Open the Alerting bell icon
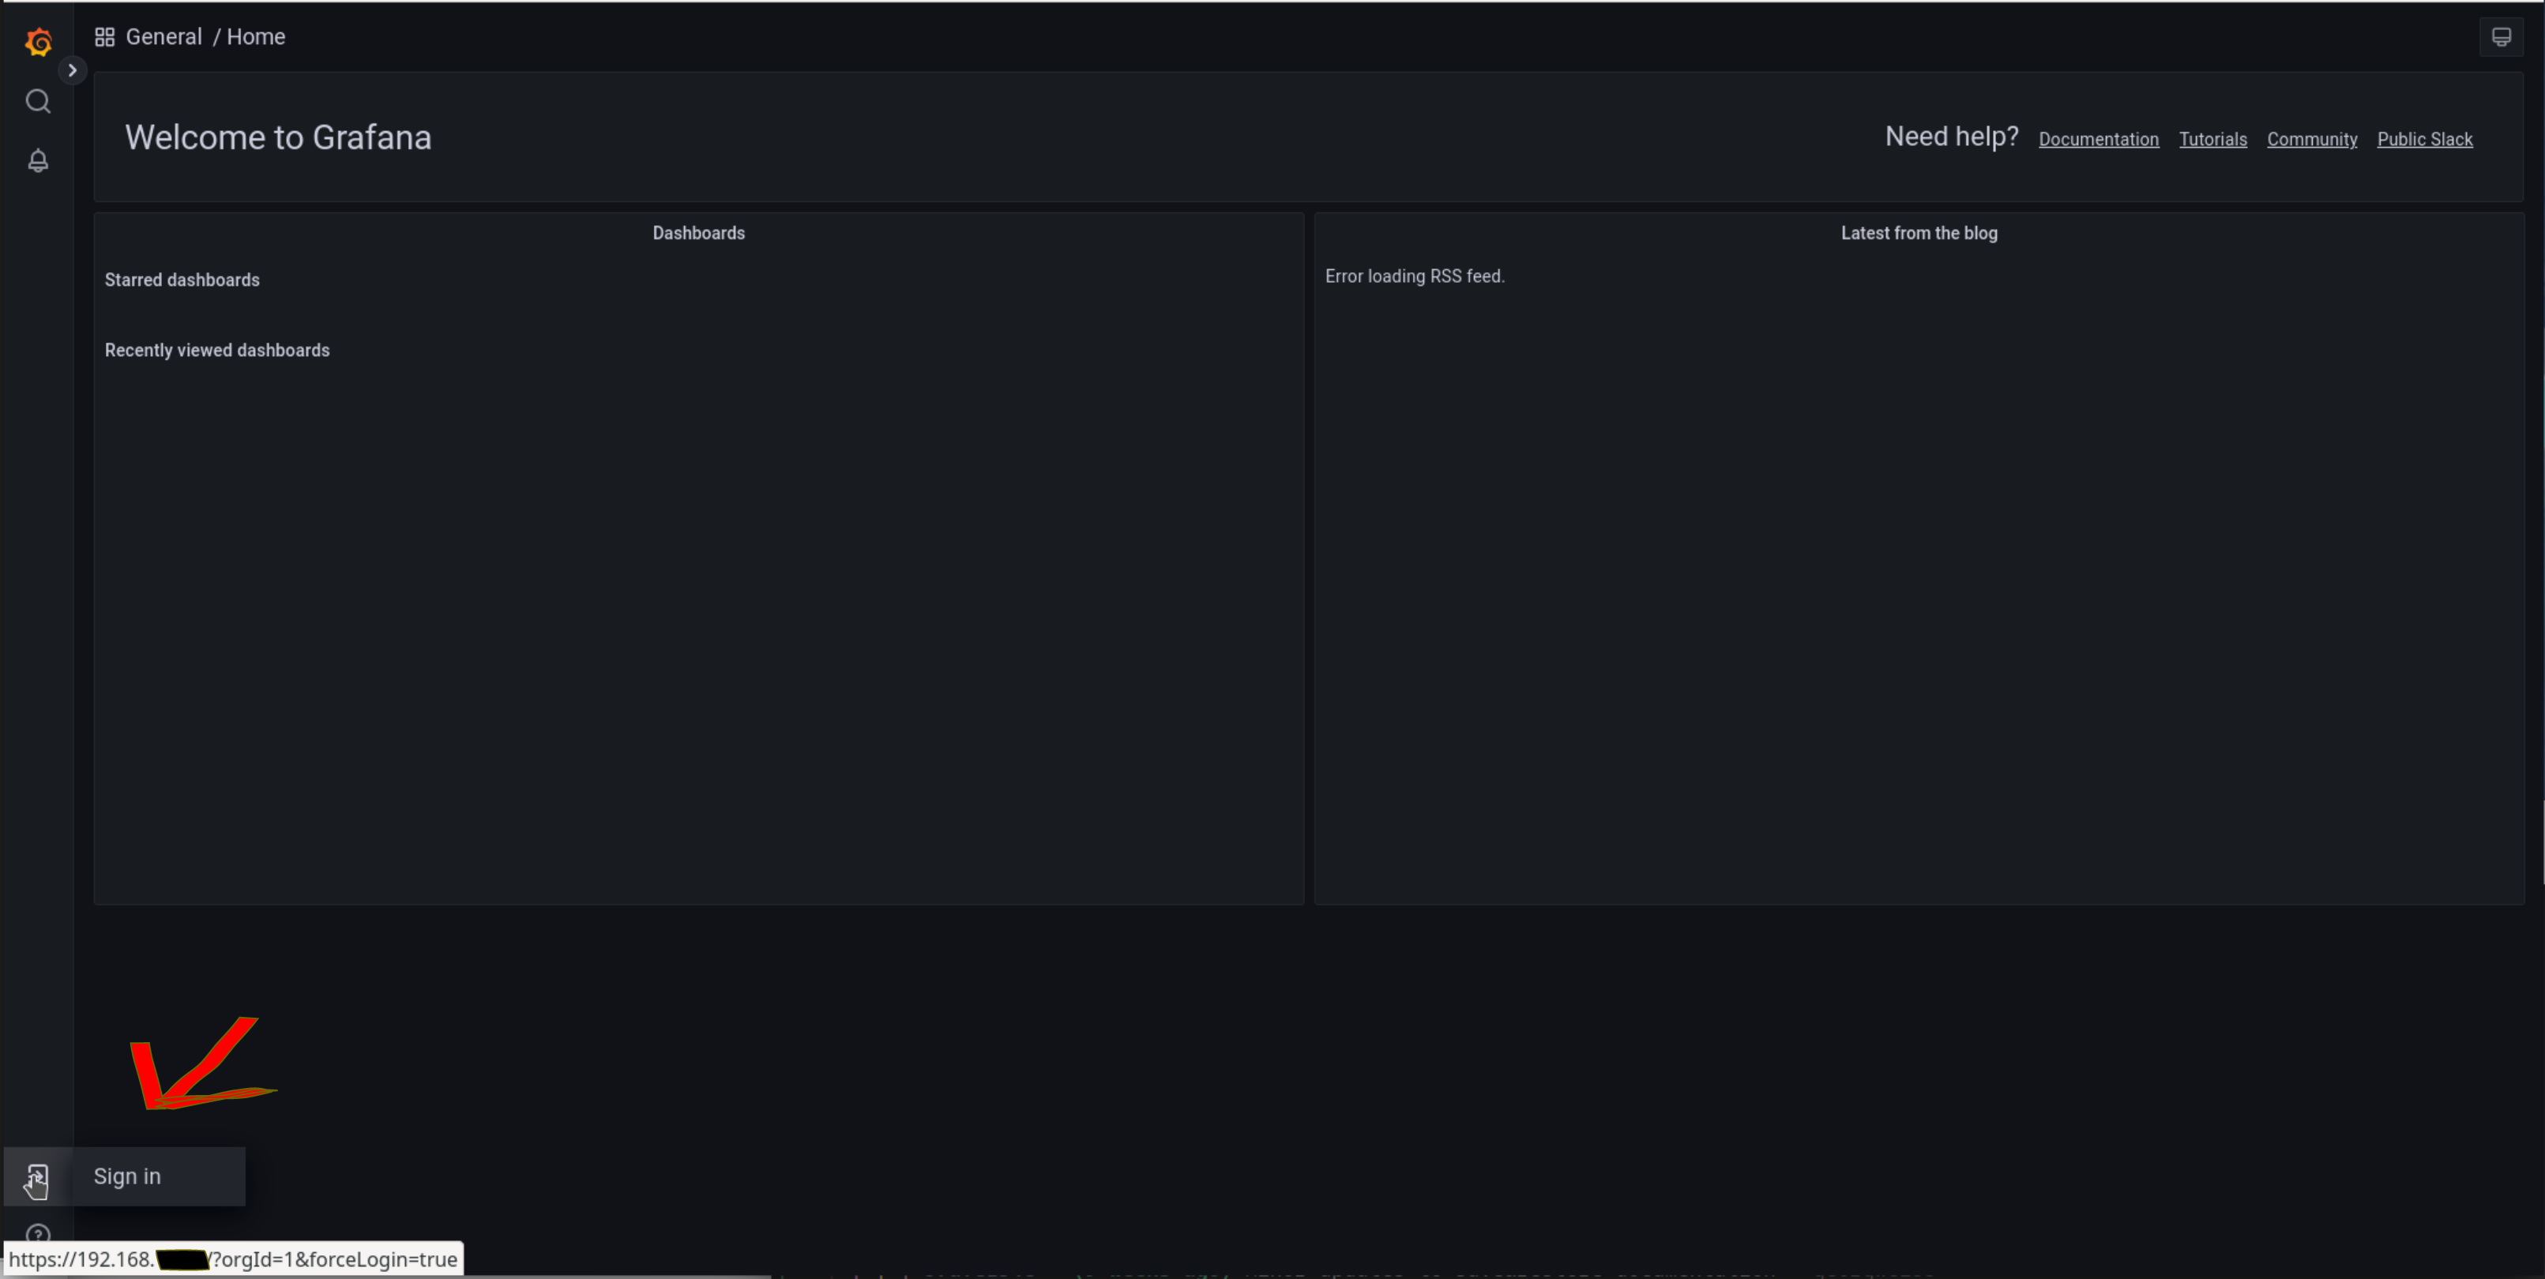The width and height of the screenshot is (2545, 1279). (x=38, y=160)
